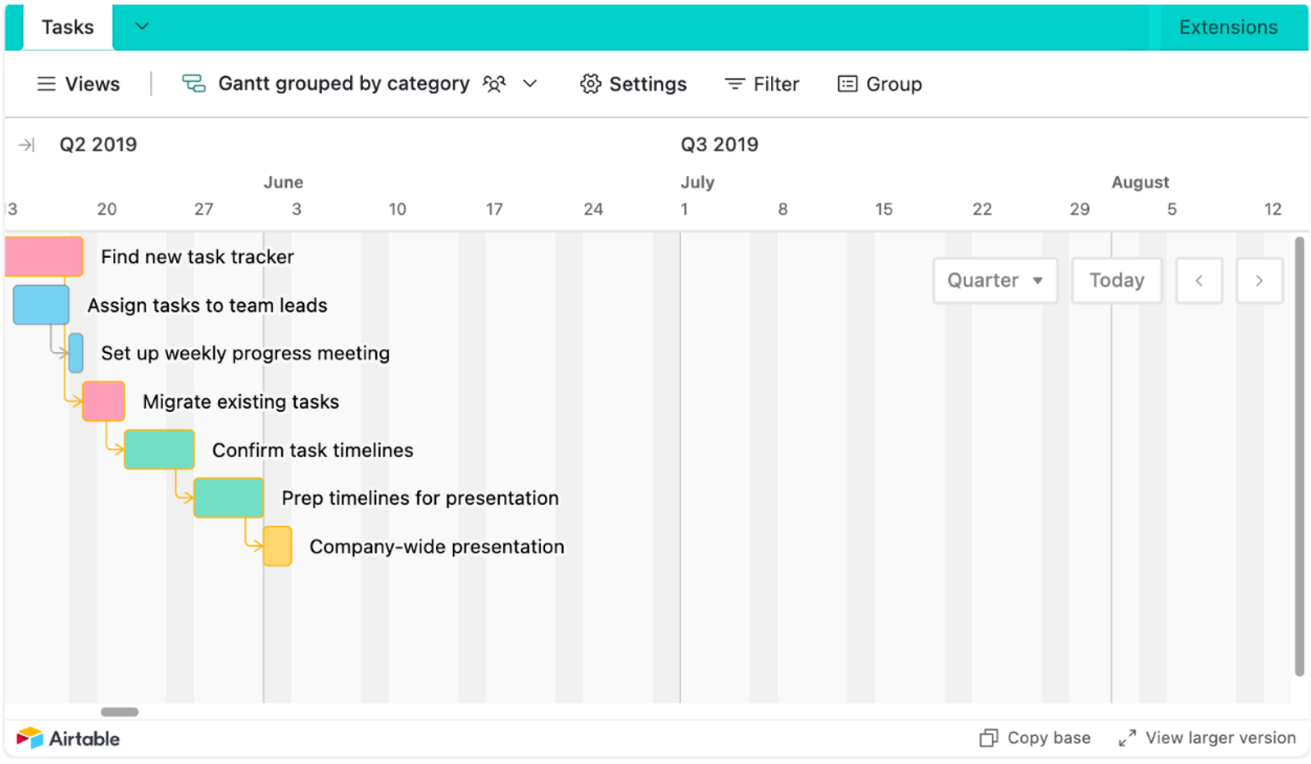Open the Filter options

click(775, 84)
